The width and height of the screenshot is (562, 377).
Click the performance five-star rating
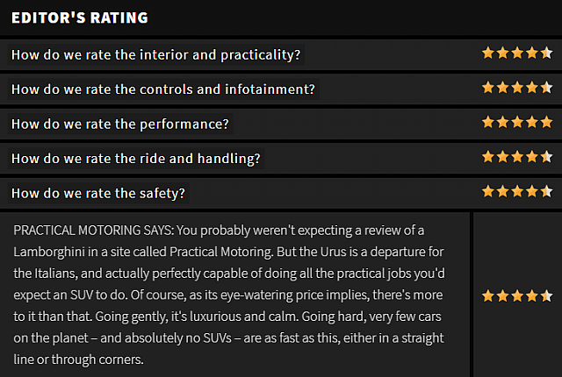tap(517, 122)
